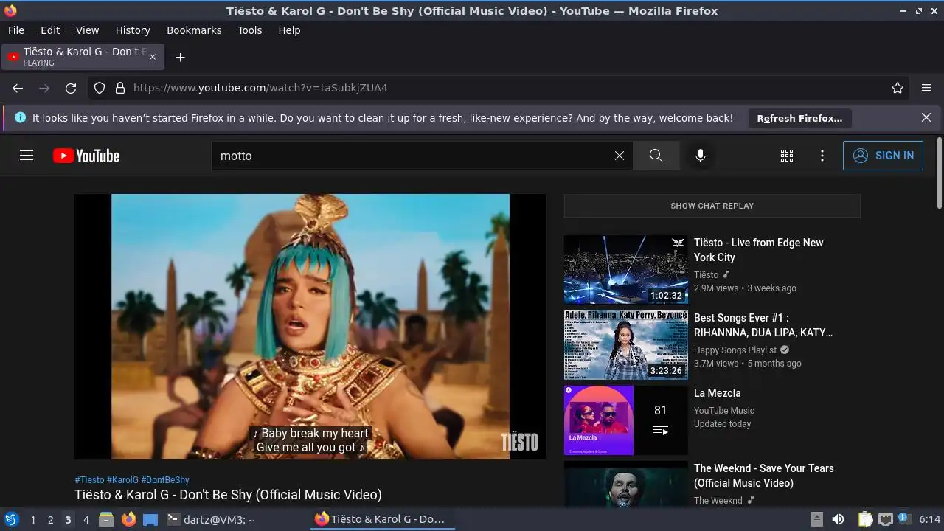Click the La Mezcla title
Screen dimensions: 944x531
(717, 393)
